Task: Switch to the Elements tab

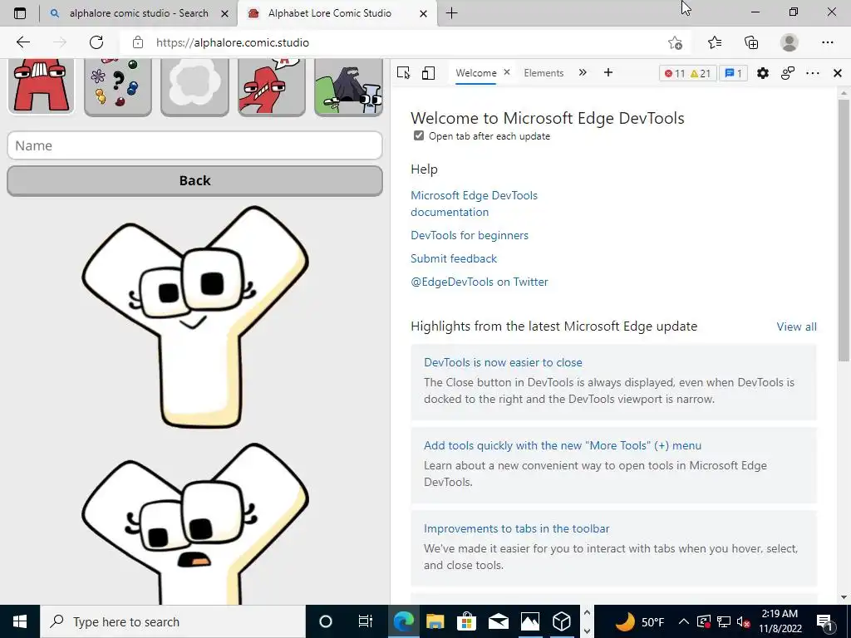Action: tap(544, 73)
